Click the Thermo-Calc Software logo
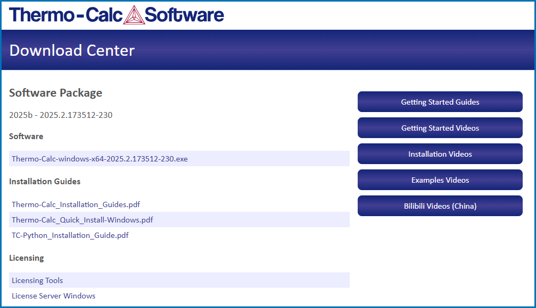Viewport: 536px width, 308px height. [117, 15]
